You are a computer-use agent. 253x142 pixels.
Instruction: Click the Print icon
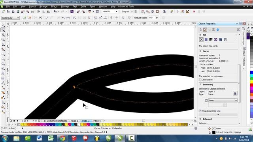pyautogui.click(x=32, y=11)
